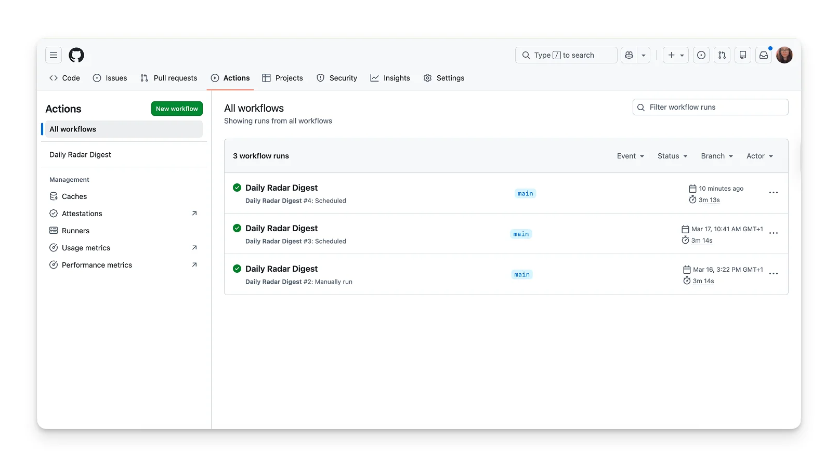Click the New workflow button

pyautogui.click(x=177, y=109)
